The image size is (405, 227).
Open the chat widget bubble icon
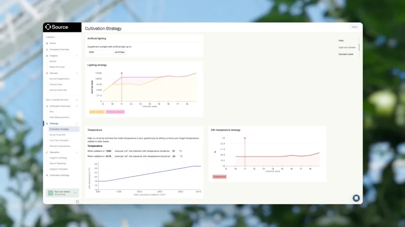click(356, 198)
